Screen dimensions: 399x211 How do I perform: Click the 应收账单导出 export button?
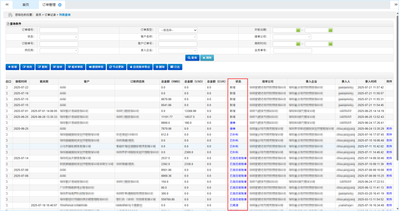point(139,67)
